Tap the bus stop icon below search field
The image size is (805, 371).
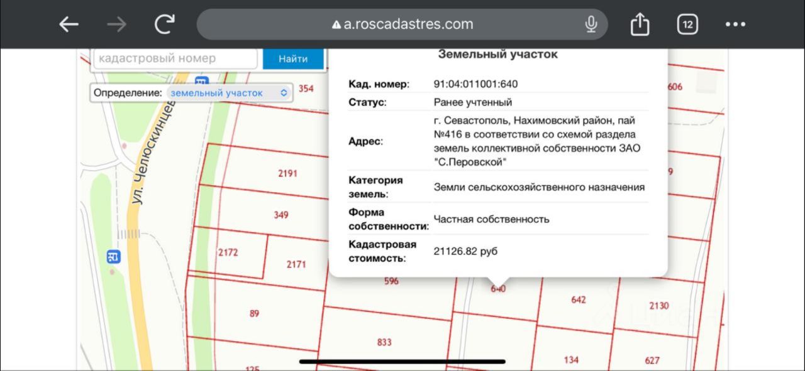(201, 82)
